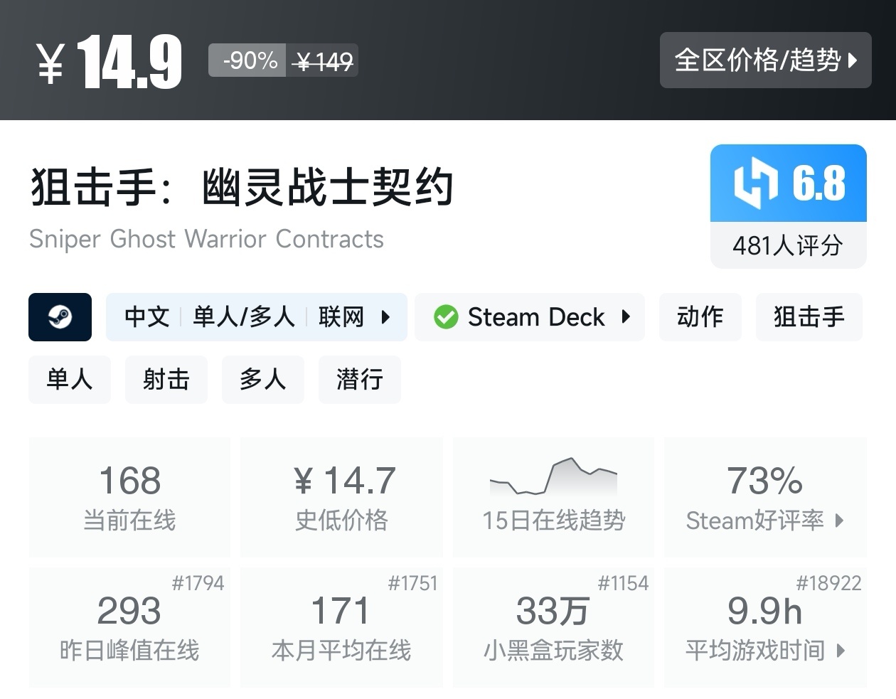Select the 多人 tag
The width and height of the screenshot is (896, 699).
click(263, 380)
